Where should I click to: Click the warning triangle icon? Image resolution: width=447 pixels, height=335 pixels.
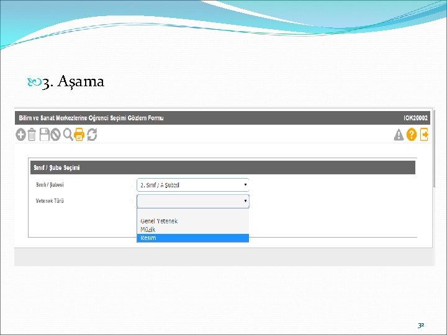pos(399,135)
